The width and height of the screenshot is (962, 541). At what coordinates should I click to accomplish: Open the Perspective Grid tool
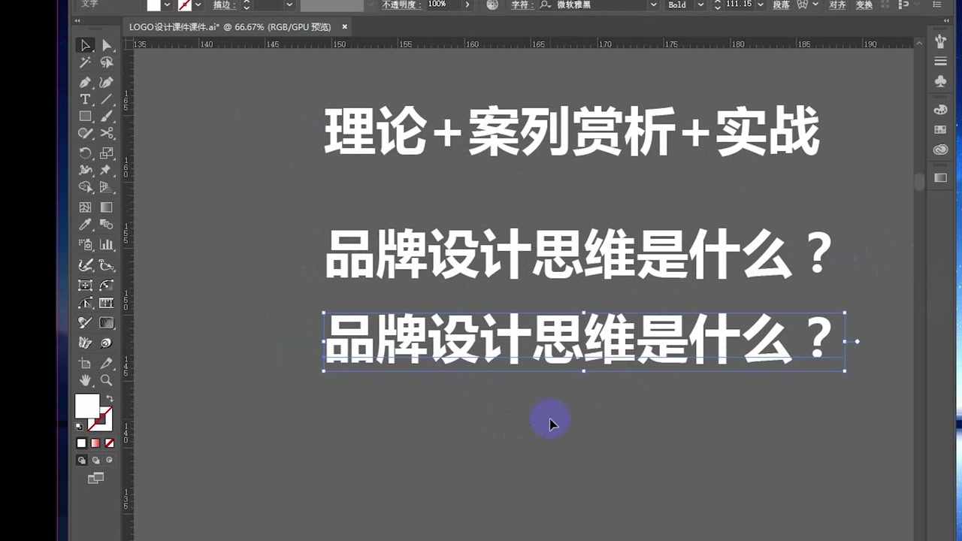click(107, 187)
